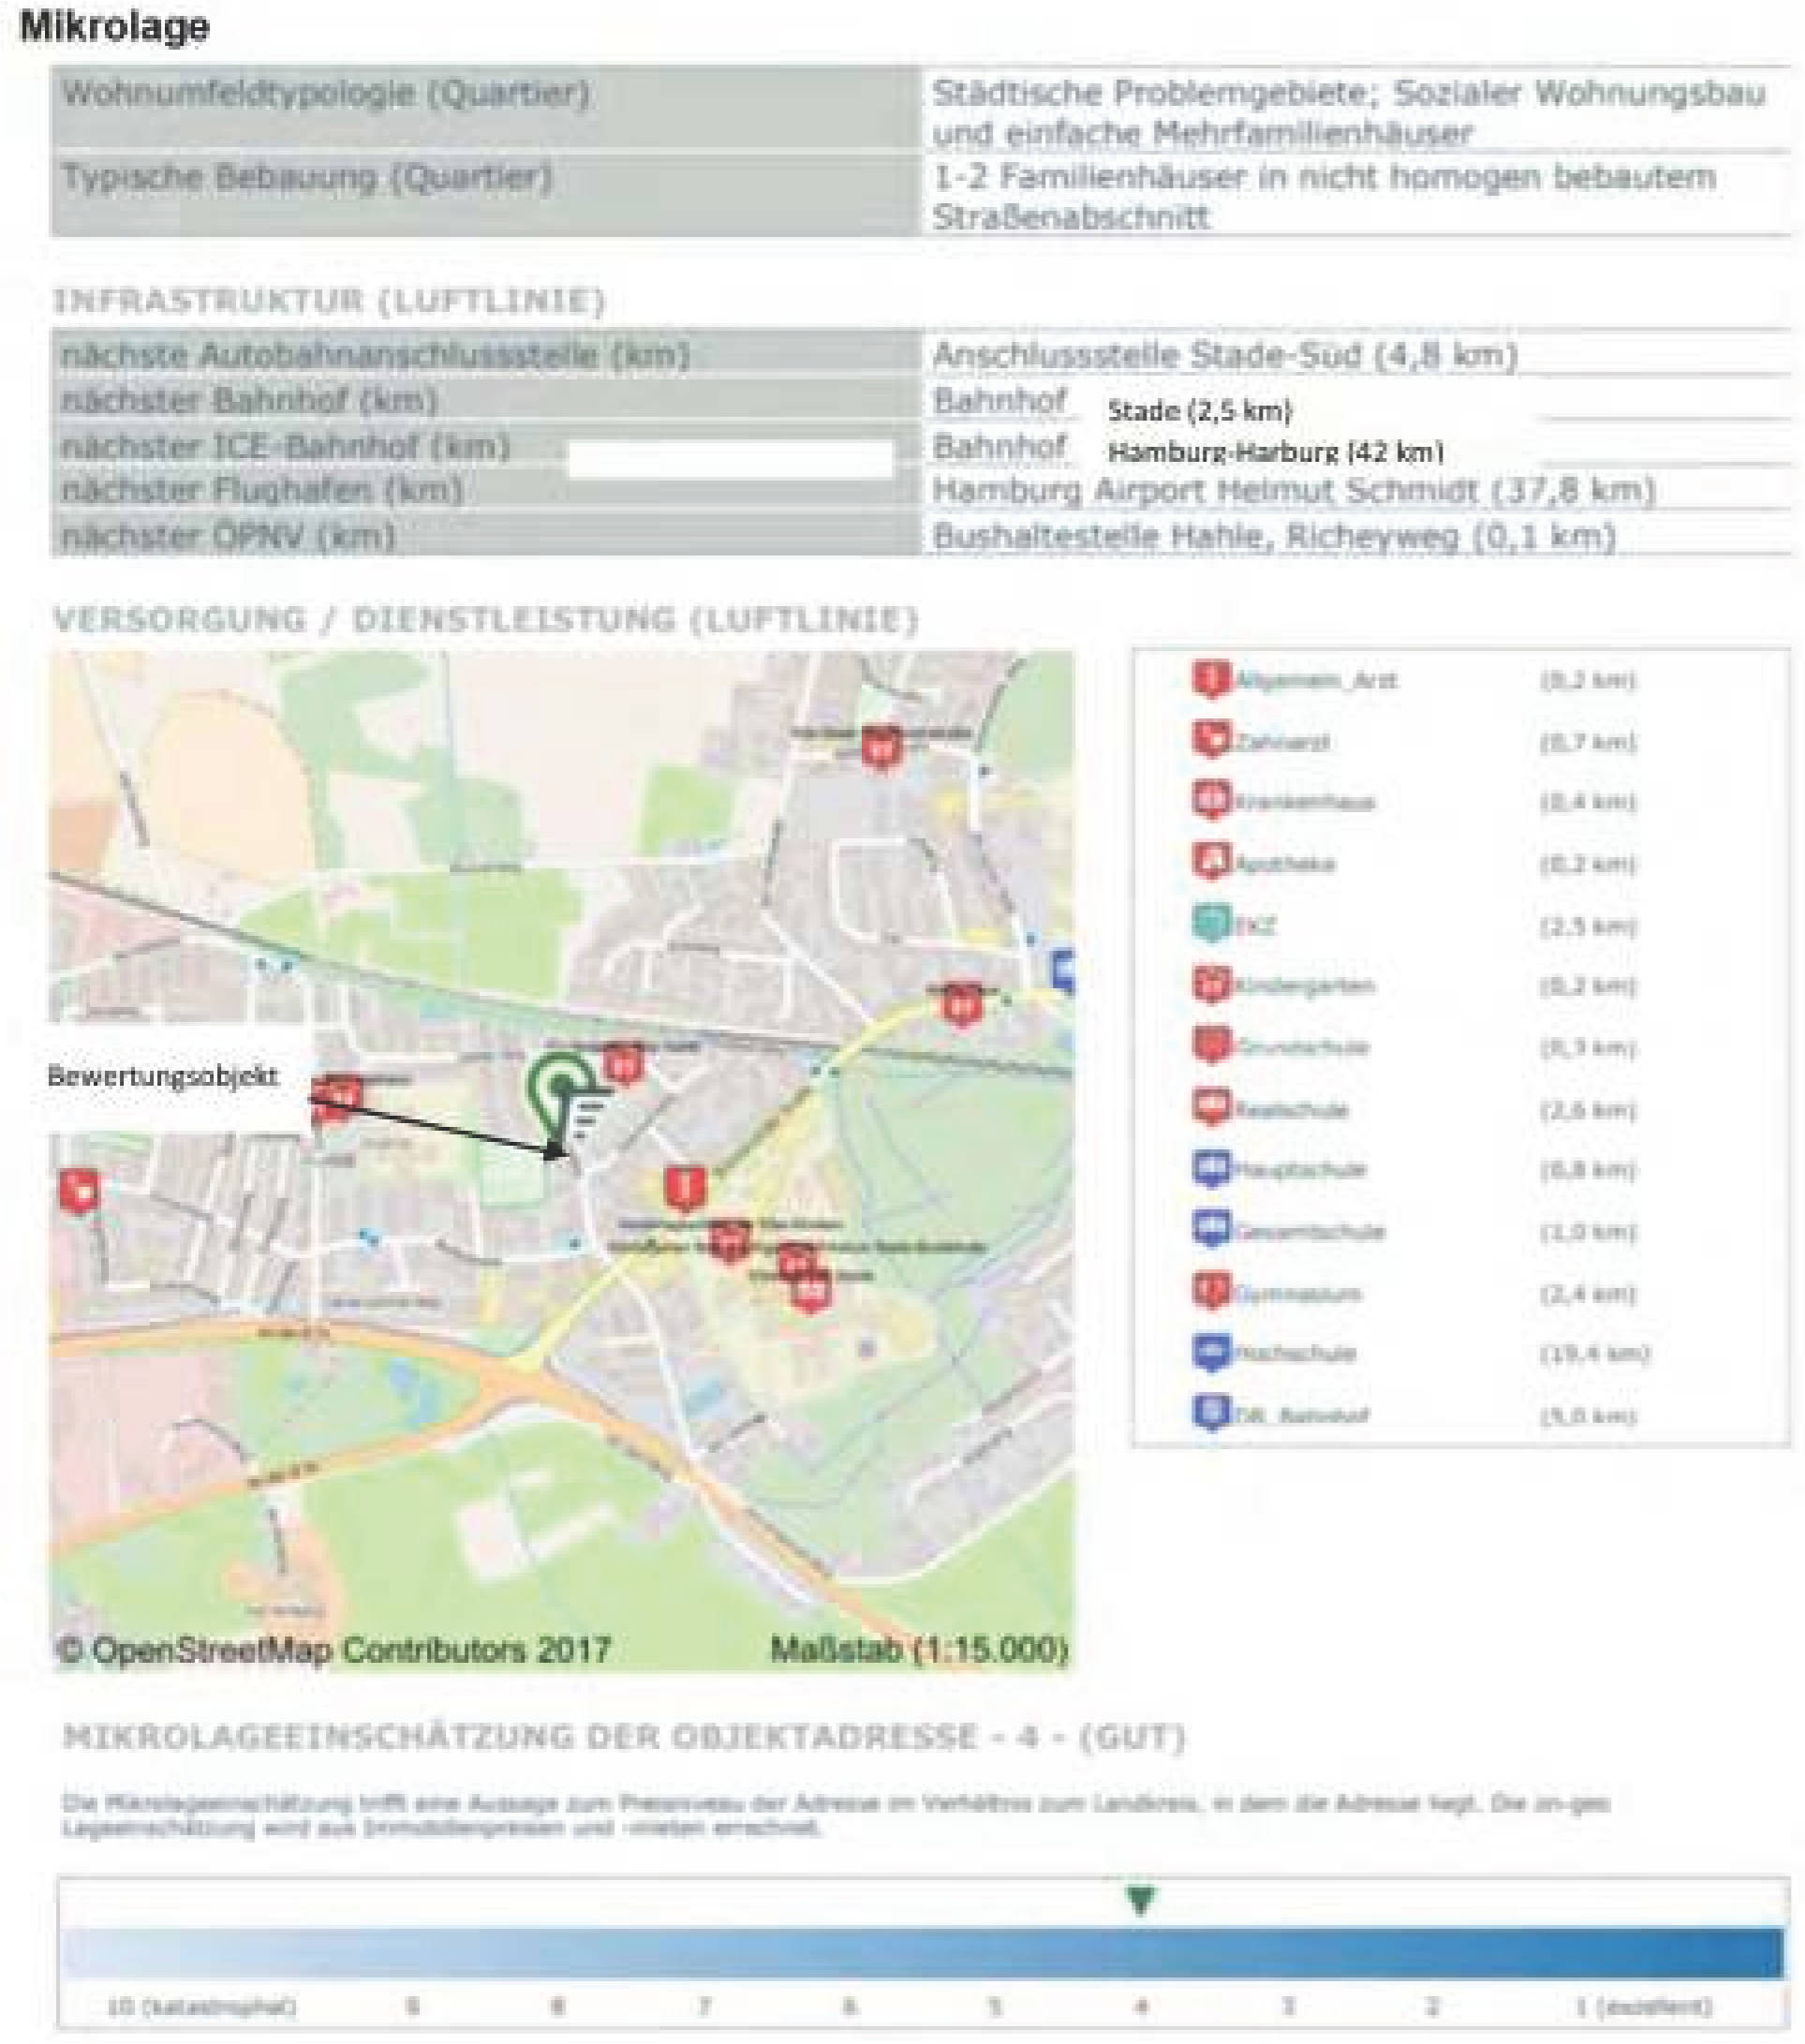1805x2044 pixels.
Task: Click the '4' label on the rating scale
Action: coord(1141,2007)
